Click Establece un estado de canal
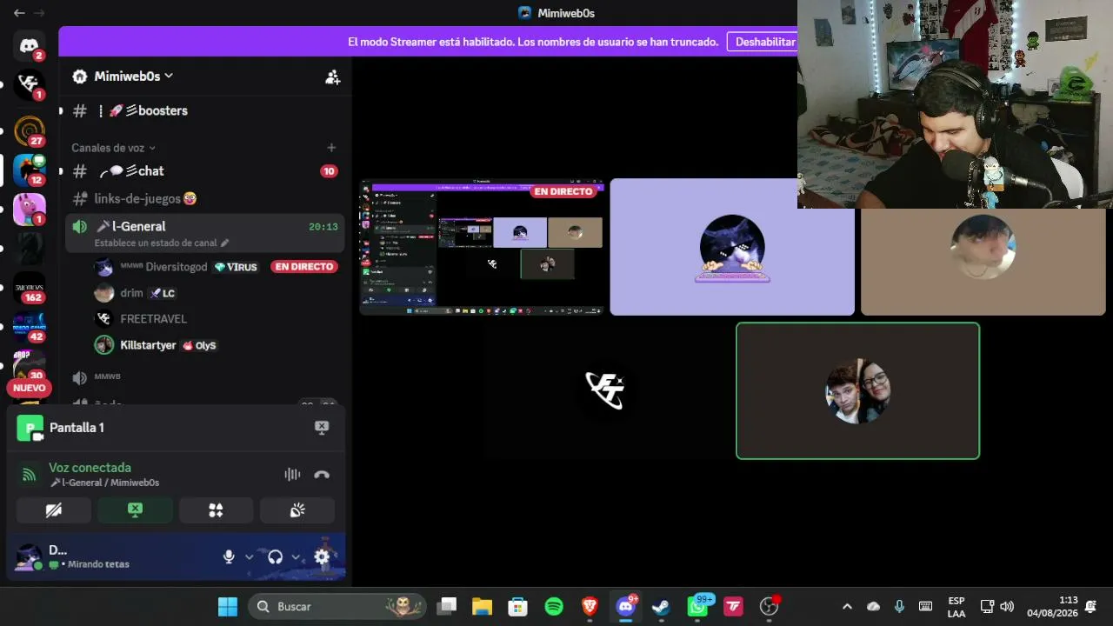 pos(156,243)
